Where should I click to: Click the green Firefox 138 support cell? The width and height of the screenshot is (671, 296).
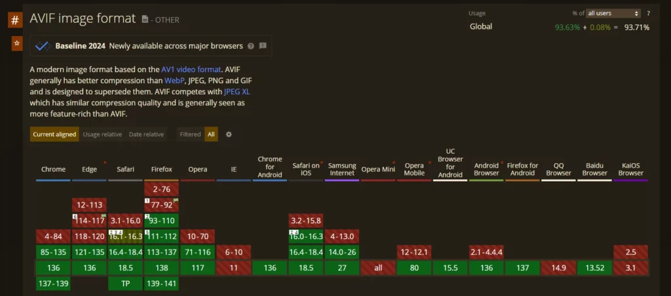coord(161,268)
